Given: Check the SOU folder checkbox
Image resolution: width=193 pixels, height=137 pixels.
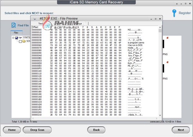Looking at the screenshot, I should (21, 41).
